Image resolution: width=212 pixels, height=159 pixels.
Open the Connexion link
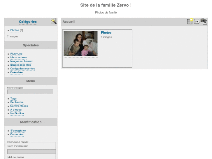coord(17,134)
